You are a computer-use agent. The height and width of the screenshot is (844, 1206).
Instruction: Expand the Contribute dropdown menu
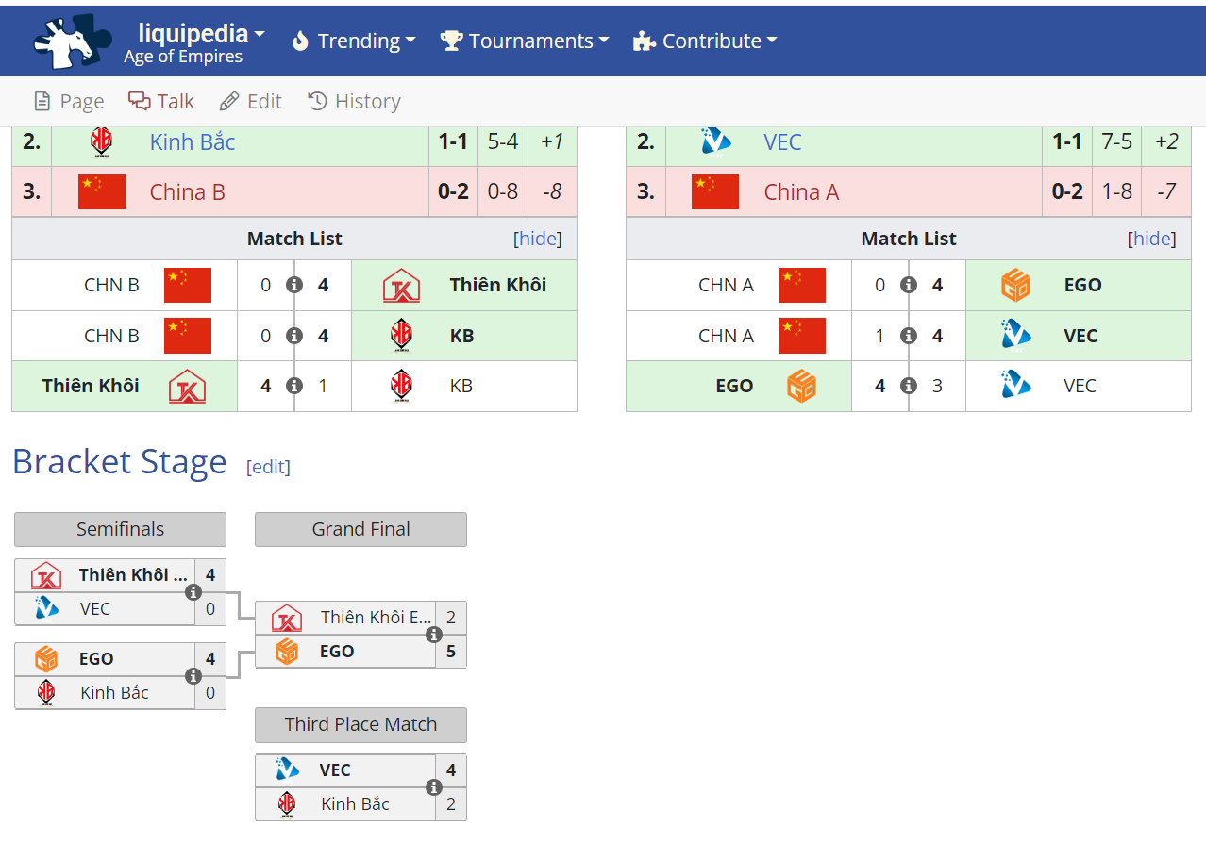(x=705, y=41)
